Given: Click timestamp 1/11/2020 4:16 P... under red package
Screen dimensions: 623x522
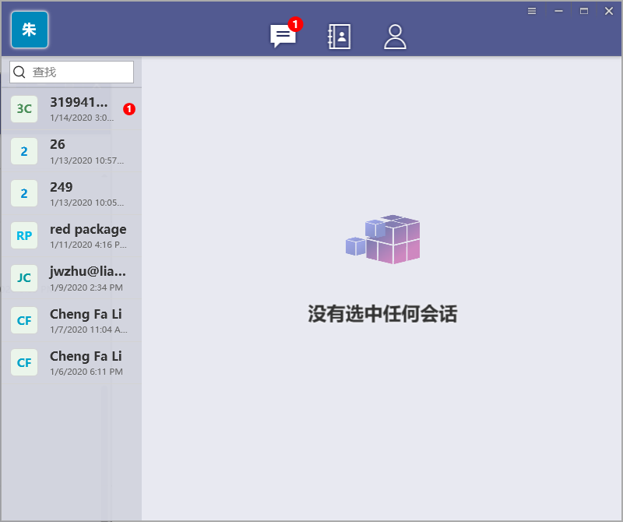Looking at the screenshot, I should point(88,245).
